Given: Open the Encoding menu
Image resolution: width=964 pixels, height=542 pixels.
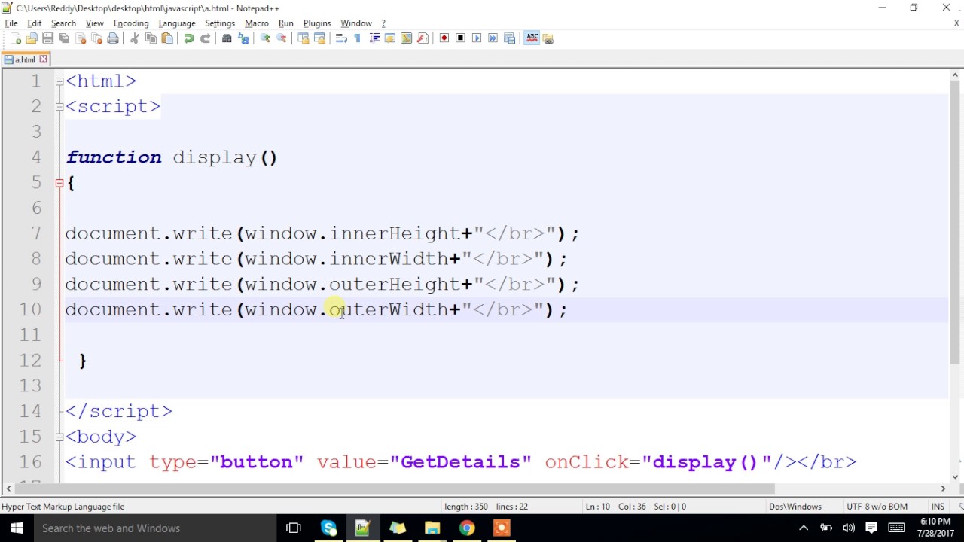Looking at the screenshot, I should 131,23.
